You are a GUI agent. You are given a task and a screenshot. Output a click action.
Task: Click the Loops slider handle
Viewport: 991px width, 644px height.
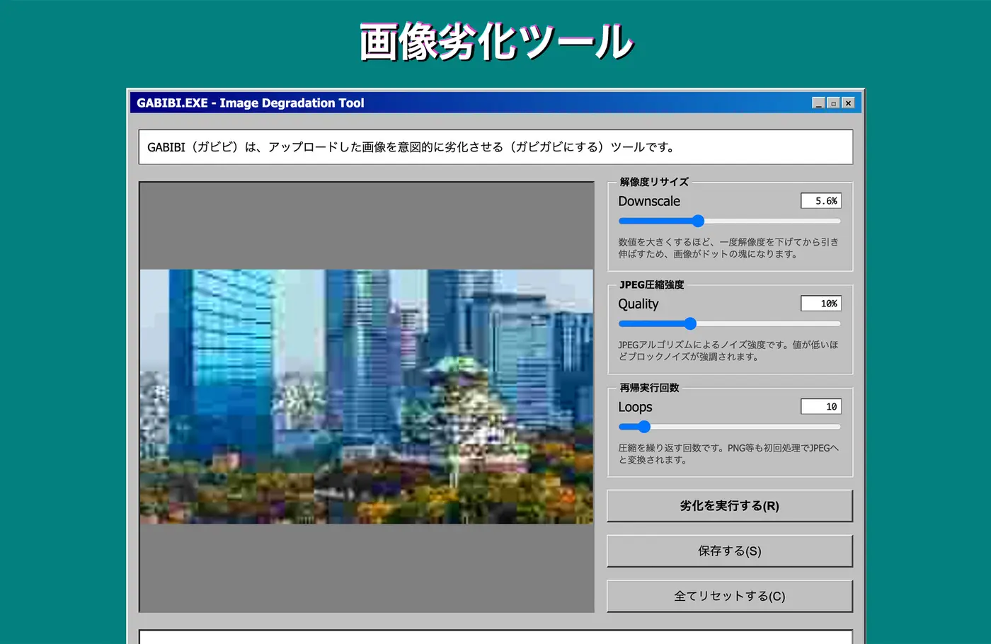(x=643, y=427)
